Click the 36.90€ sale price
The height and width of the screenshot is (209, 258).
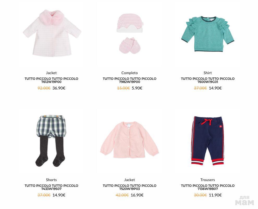point(59,88)
